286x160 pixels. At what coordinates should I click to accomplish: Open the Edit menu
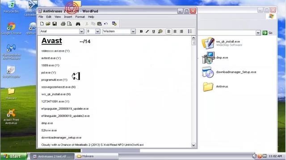(49, 17)
